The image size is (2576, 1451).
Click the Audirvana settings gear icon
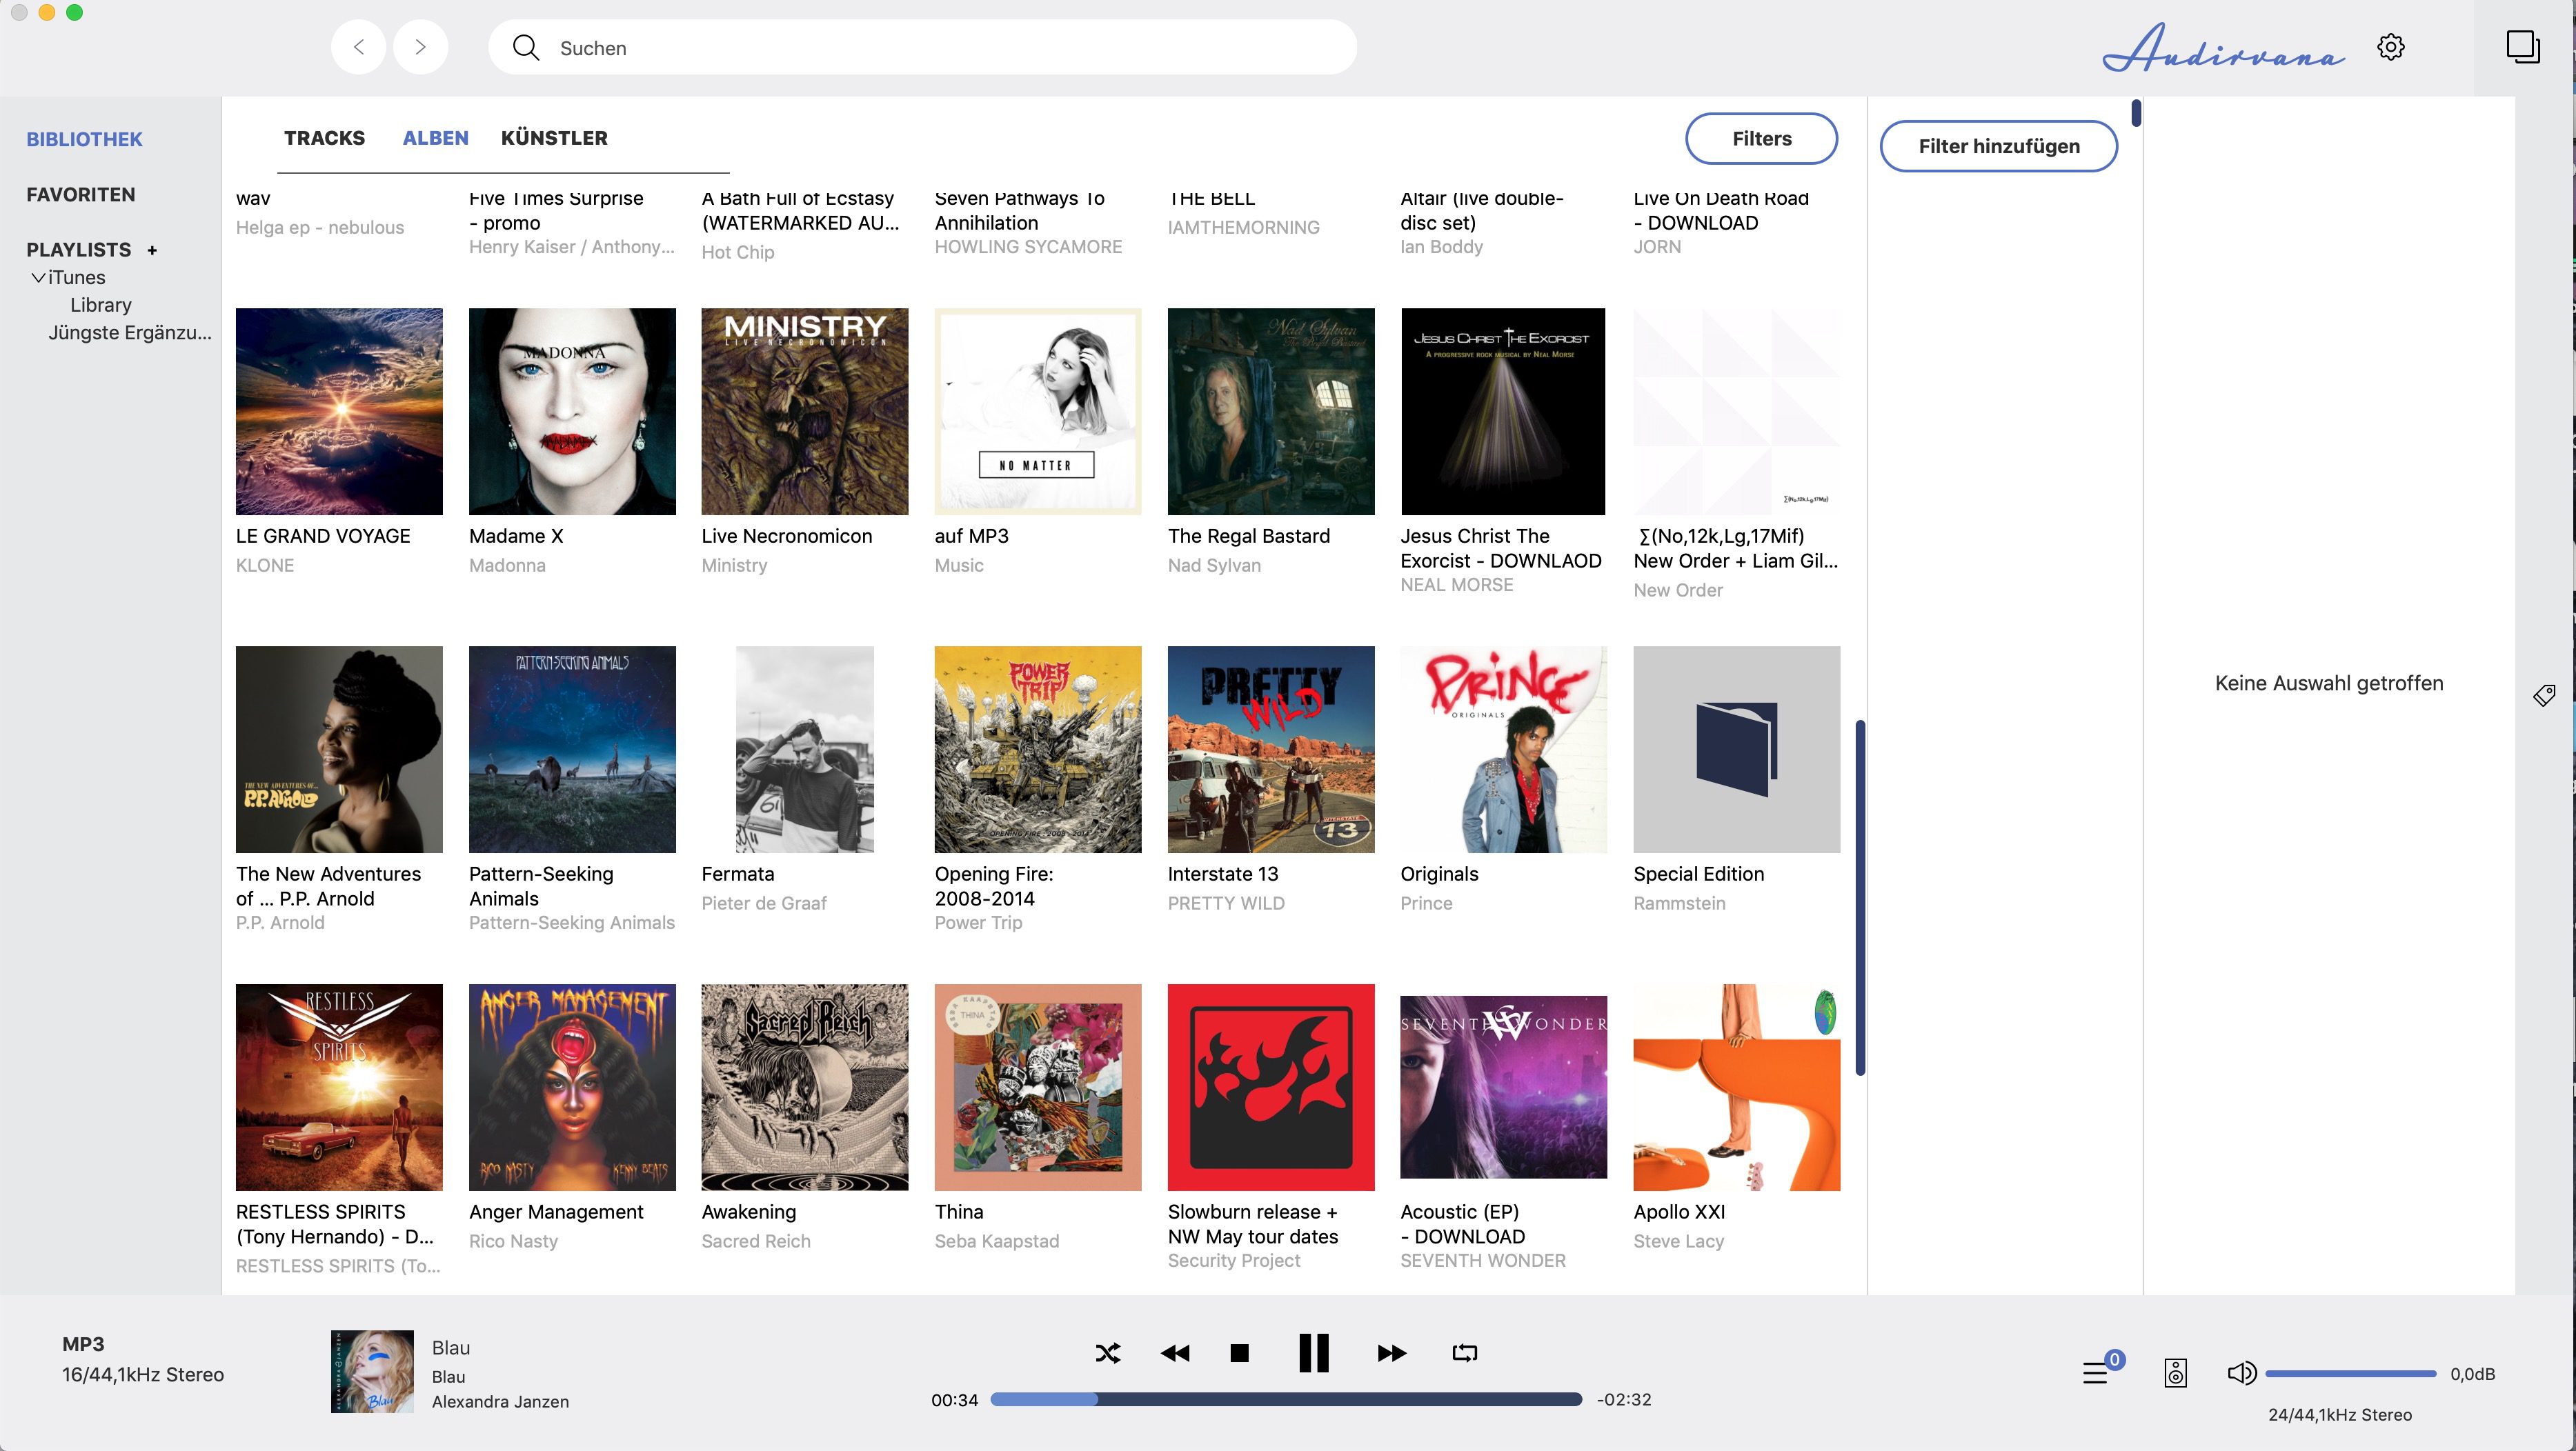pyautogui.click(x=2390, y=48)
